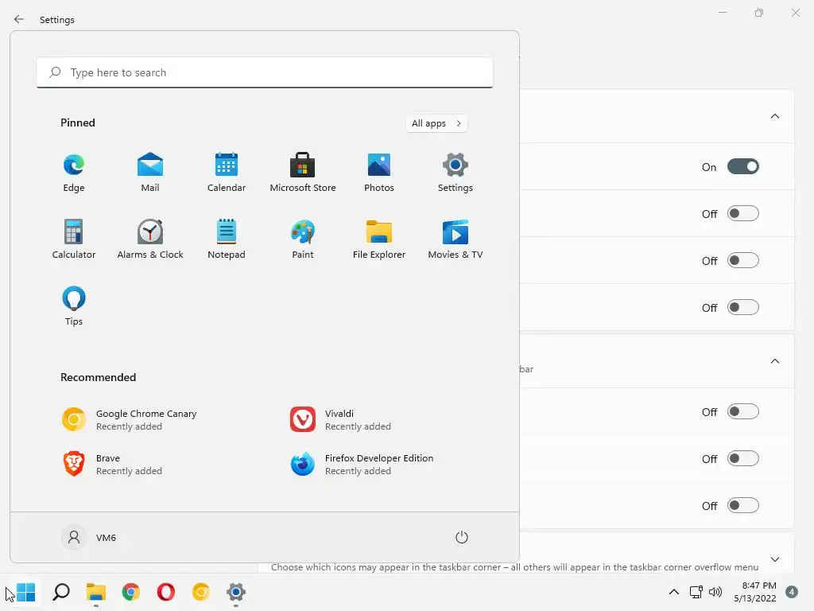814x611 pixels.
Task: Turn on the fourth toggle in the first group
Action: click(x=743, y=308)
